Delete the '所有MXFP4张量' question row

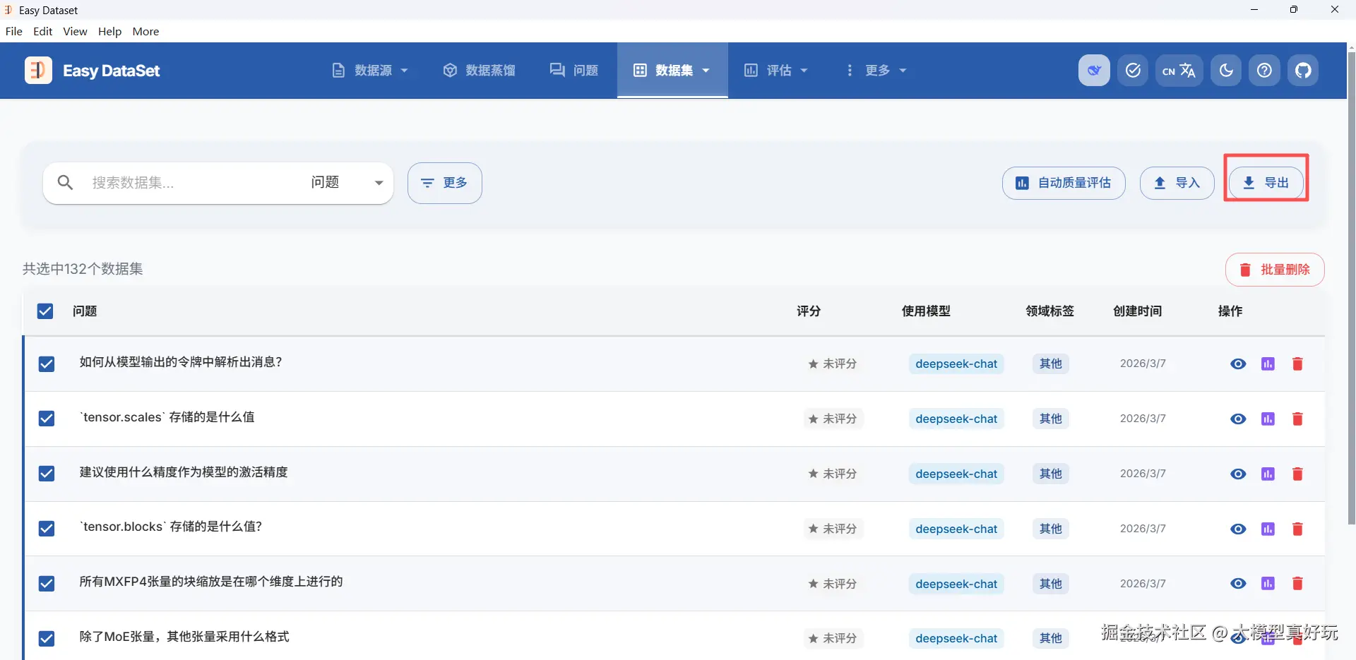(1297, 584)
